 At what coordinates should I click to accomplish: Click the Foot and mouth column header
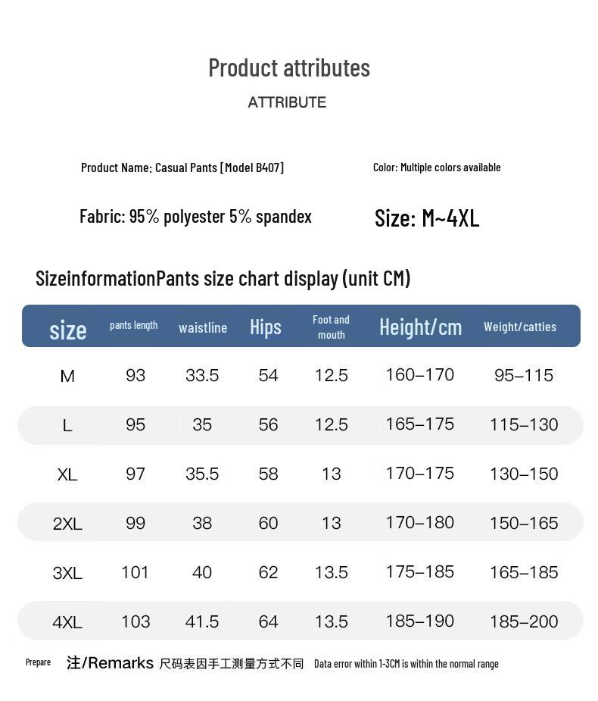point(332,327)
